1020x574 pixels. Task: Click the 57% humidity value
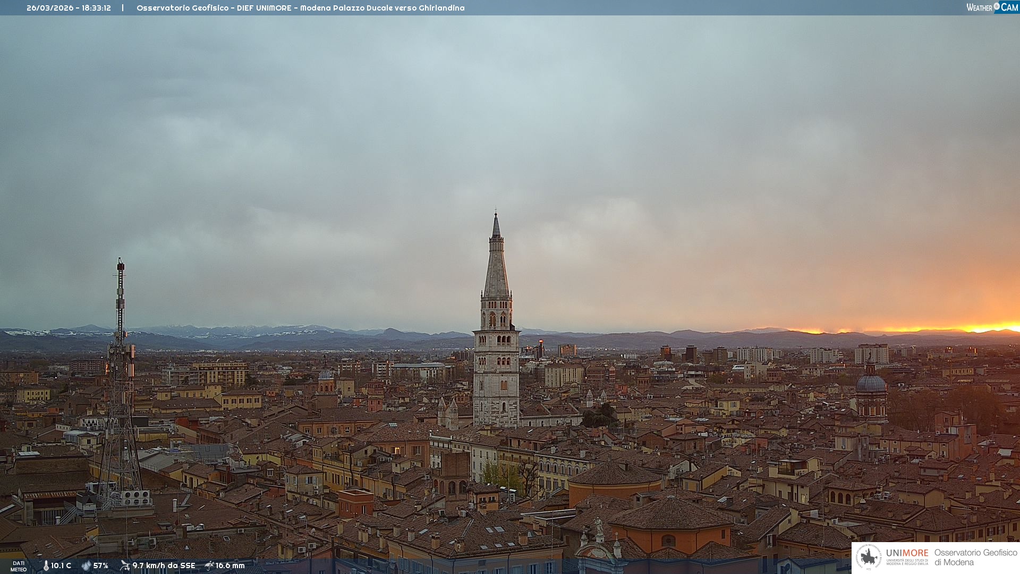[x=101, y=565]
